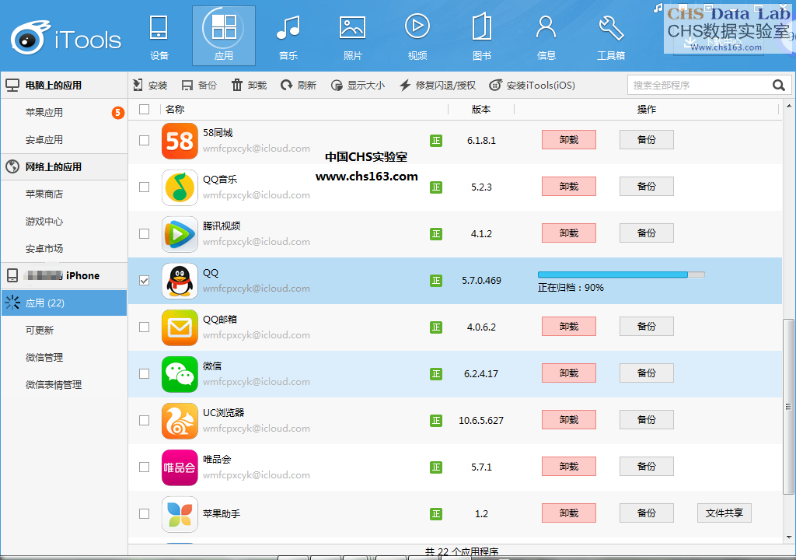Uninstall QQ音乐 with its 卸载 button
Viewport: 796px width, 560px height.
pyautogui.click(x=569, y=187)
